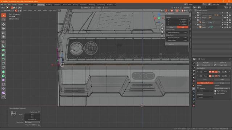Select the Simple subdivision type button
Image resolution: width=232 pixels, height=130 pixels.
[x=222, y=83]
